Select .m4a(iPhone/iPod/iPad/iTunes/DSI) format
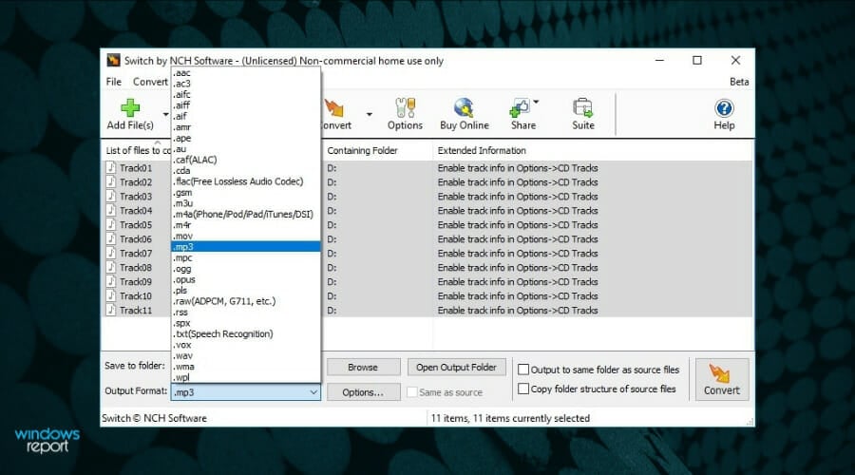The height and width of the screenshot is (475, 855). click(x=246, y=214)
